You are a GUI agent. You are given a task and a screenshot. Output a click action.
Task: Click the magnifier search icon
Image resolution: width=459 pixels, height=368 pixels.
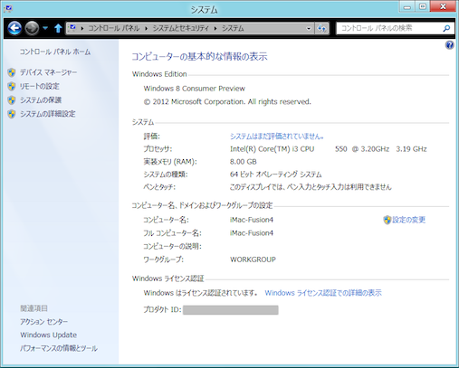click(x=446, y=28)
